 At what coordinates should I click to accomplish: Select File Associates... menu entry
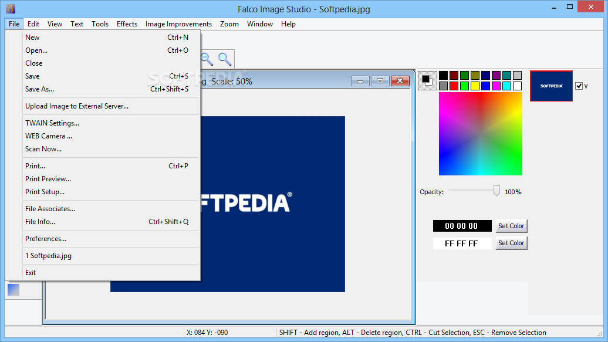click(103, 209)
